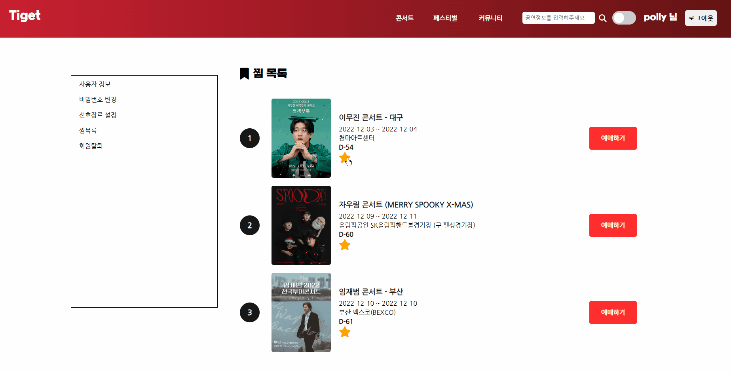This screenshot has width=731, height=373.
Task: Click 예매하기 for 자우림 콘서트
Action: tap(613, 225)
